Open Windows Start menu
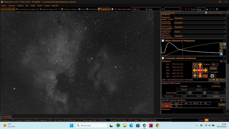The height and width of the screenshot is (129, 229). pyautogui.click(x=71, y=126)
